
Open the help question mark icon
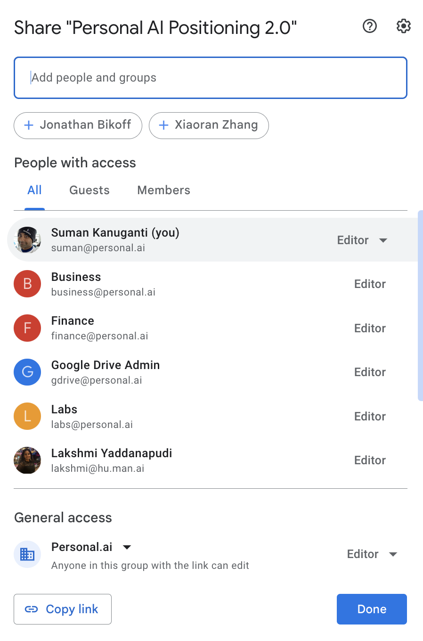(370, 26)
